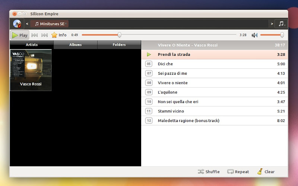Toggle Shuffle playback mode
Image resolution: width=298 pixels, height=186 pixels.
pyautogui.click(x=209, y=172)
